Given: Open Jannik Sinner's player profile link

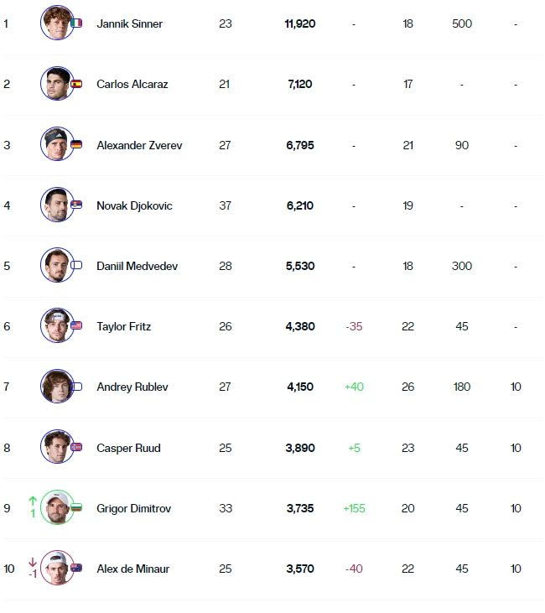Looking at the screenshot, I should 129,23.
